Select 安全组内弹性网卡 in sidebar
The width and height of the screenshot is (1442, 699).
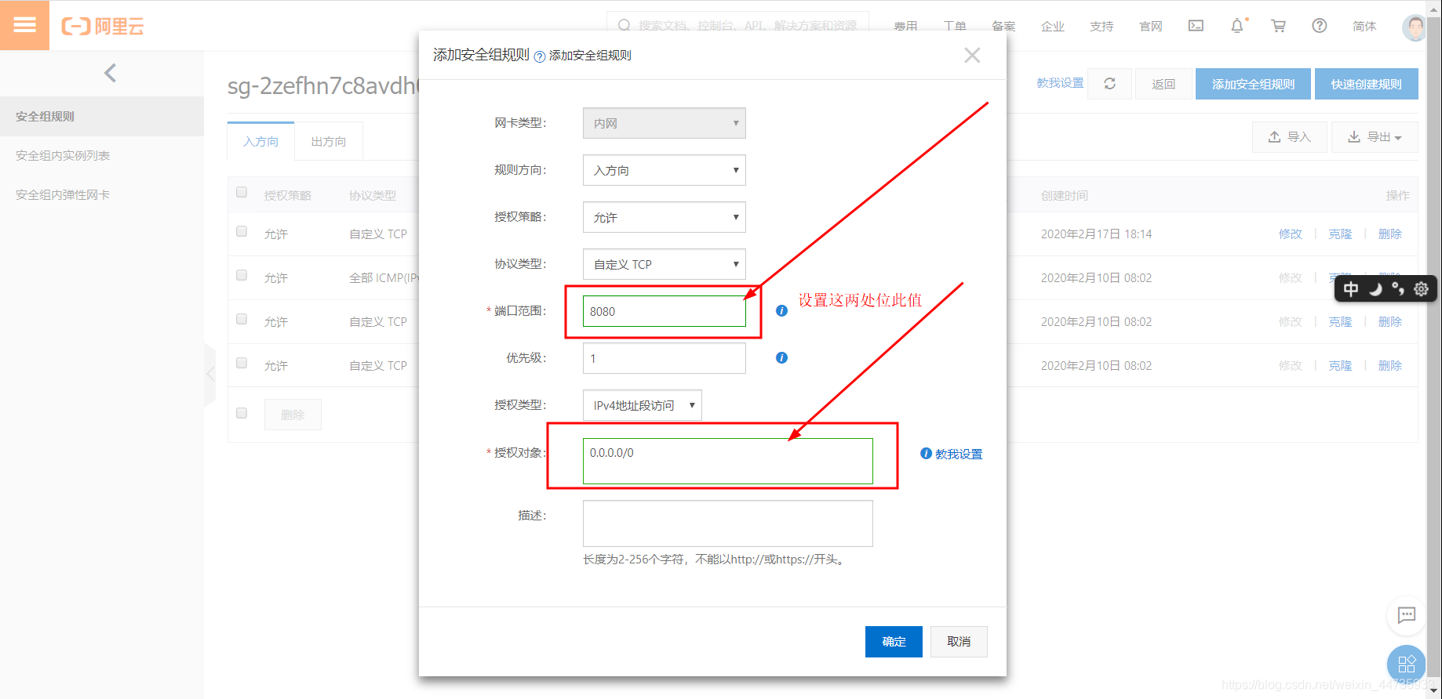102,194
